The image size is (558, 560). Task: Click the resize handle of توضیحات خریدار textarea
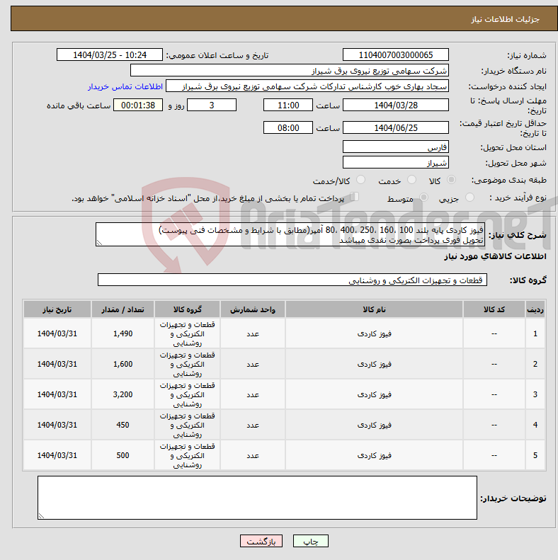[41, 516]
